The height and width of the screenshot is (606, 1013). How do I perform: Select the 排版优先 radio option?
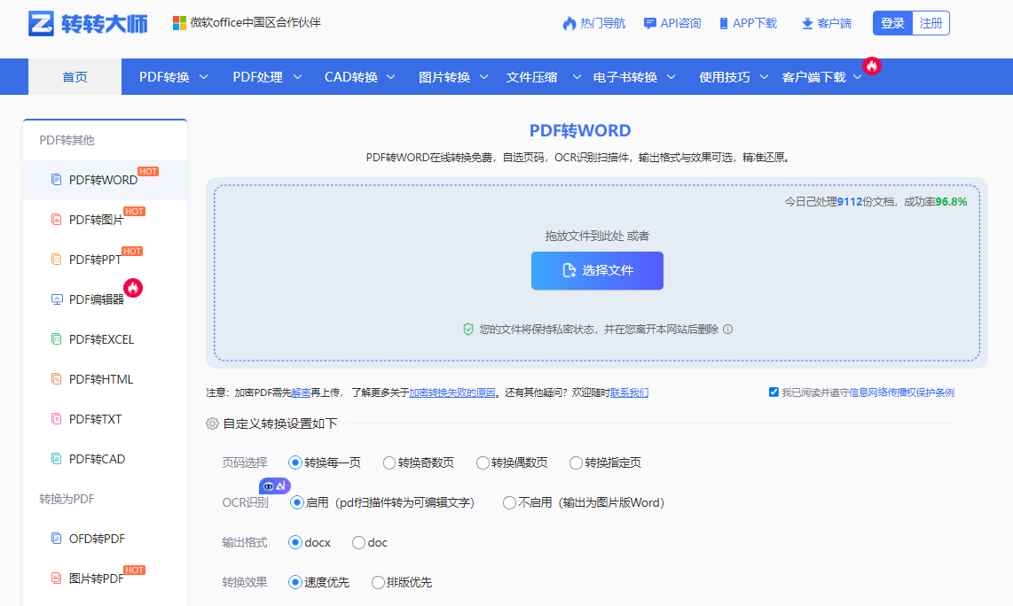[x=378, y=583]
